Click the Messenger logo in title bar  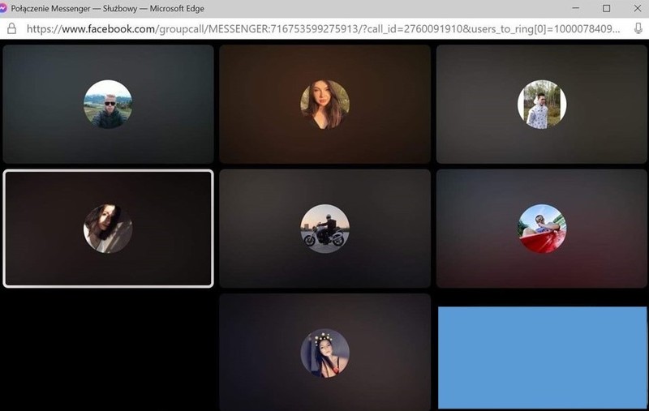(x=3, y=8)
